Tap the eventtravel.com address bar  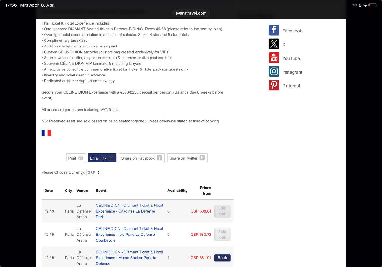coord(191,13)
